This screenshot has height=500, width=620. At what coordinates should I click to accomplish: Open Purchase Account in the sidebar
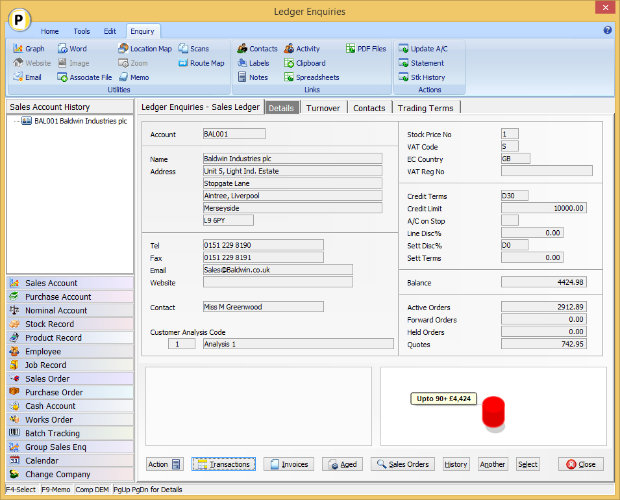(x=70, y=296)
